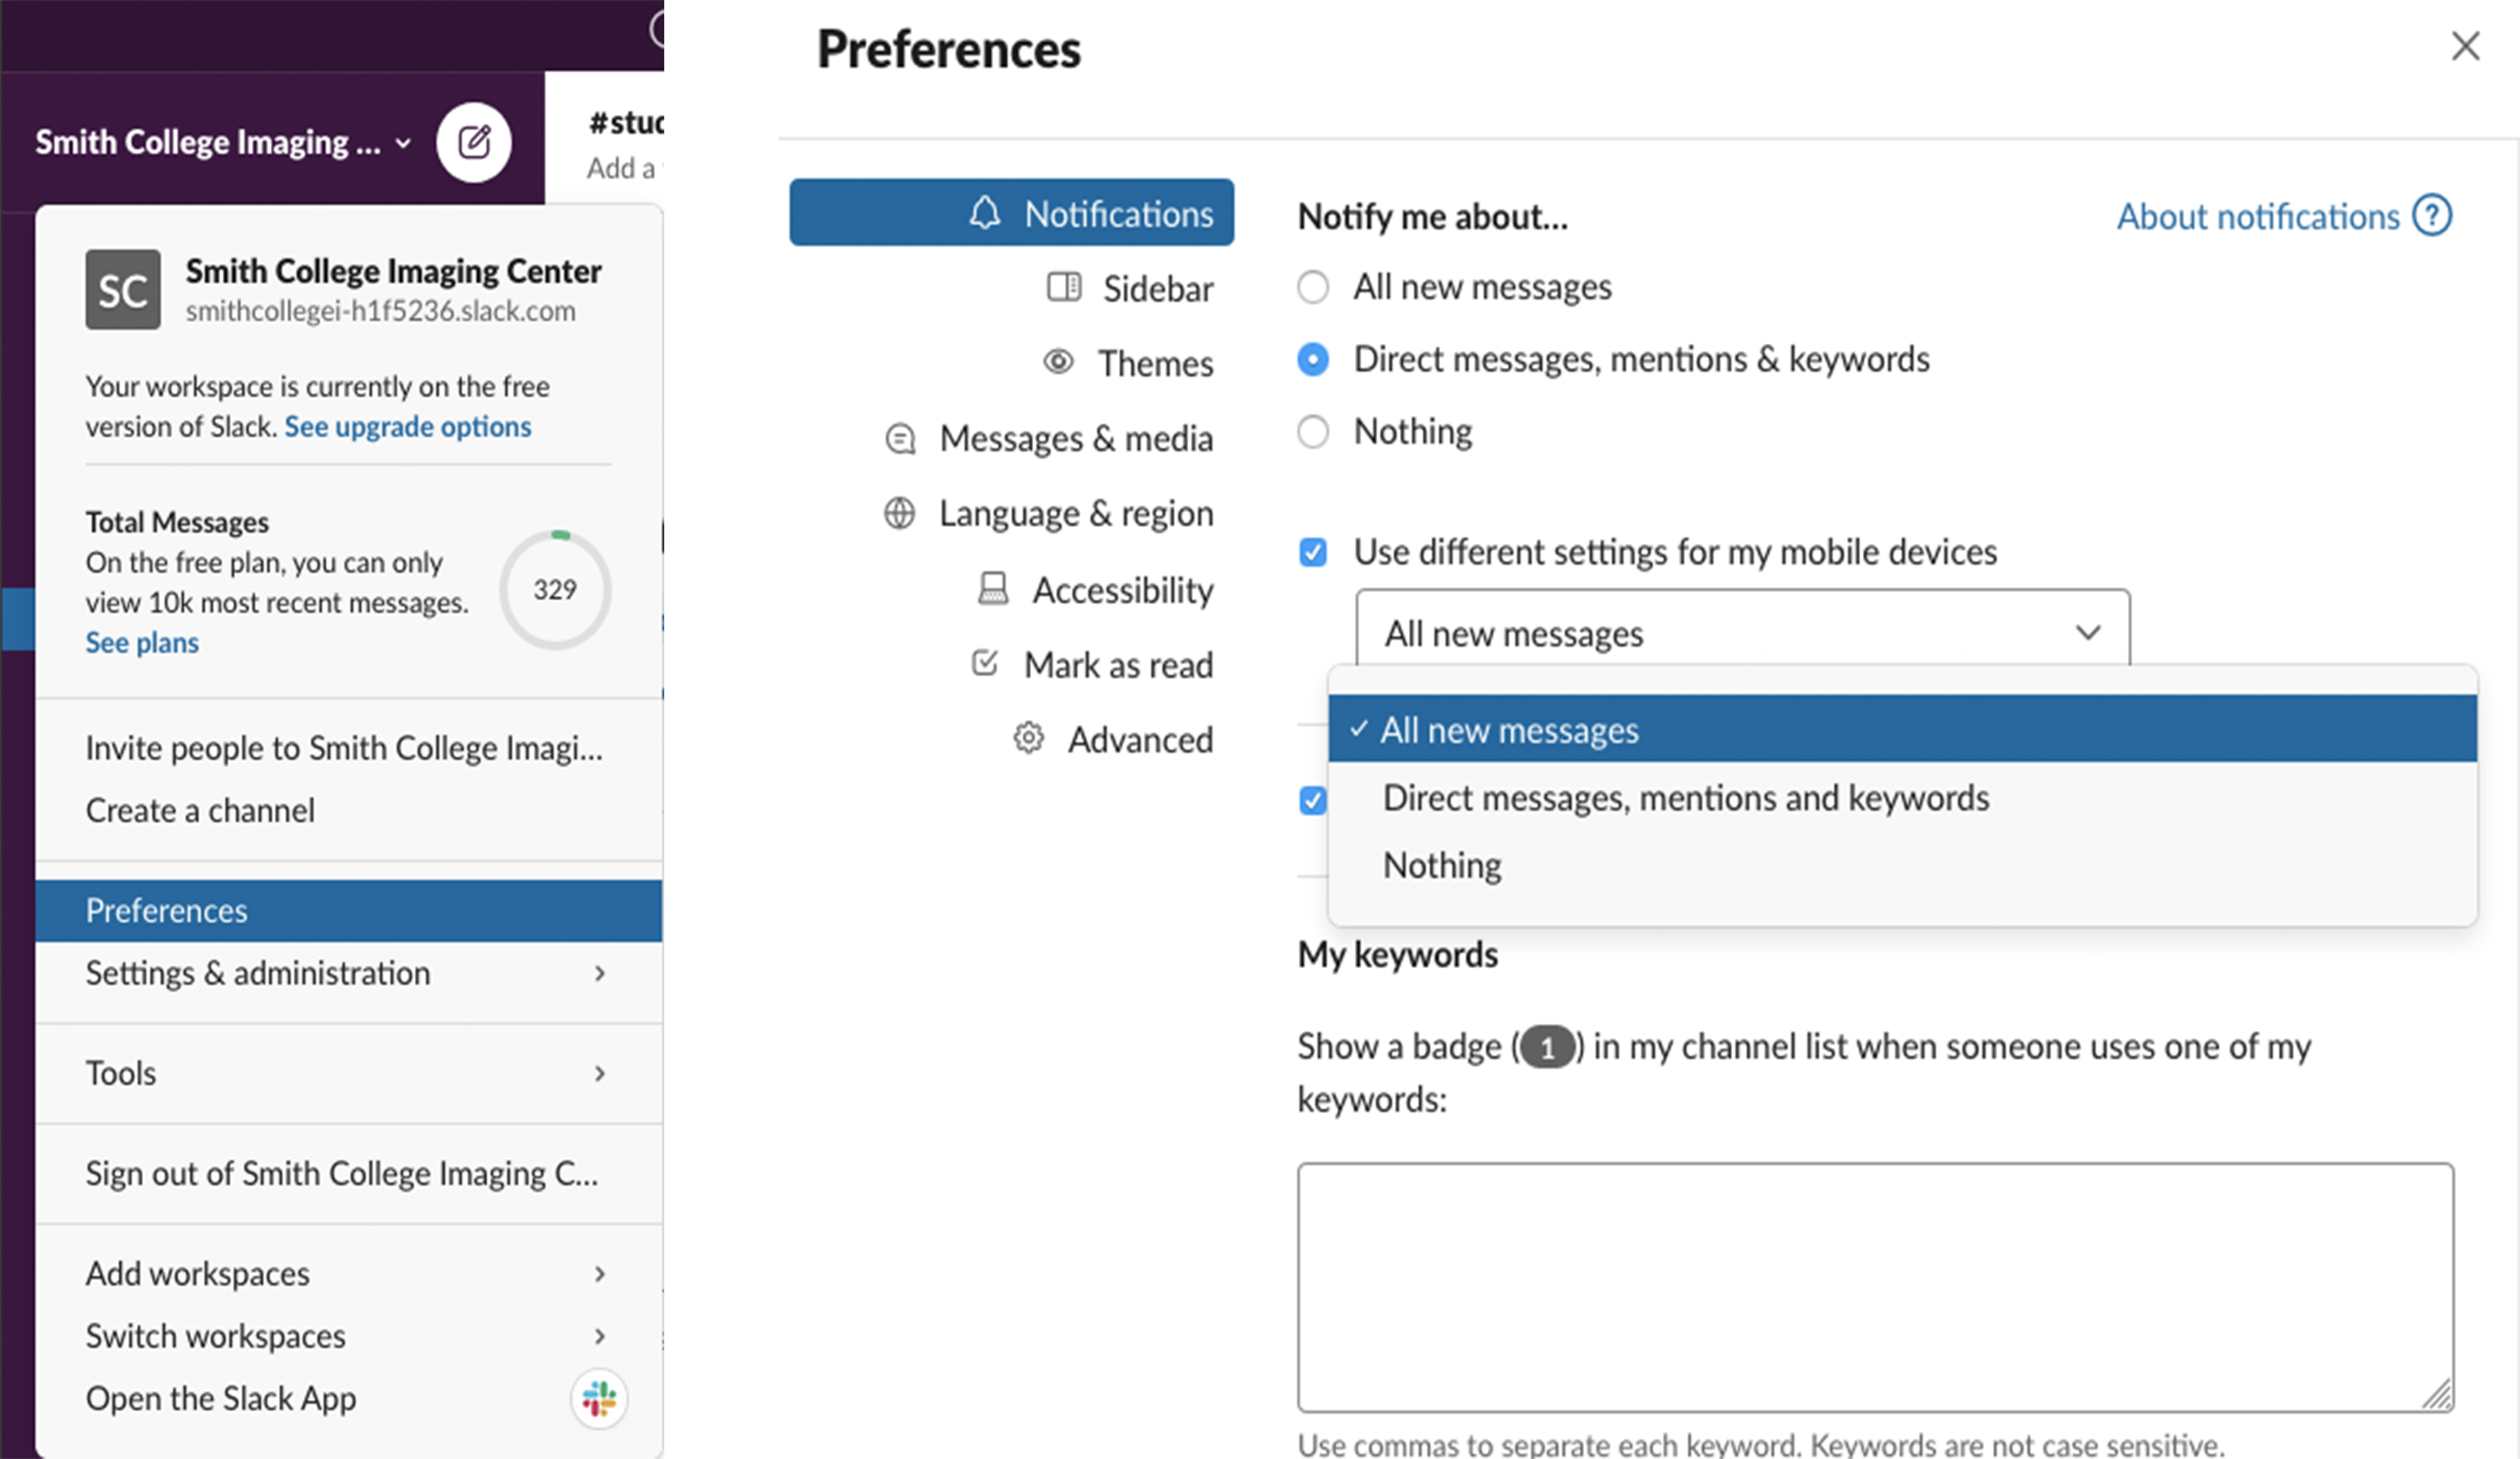2520x1459 pixels.
Task: Expand Add workspaces submenu
Action: (348, 1273)
